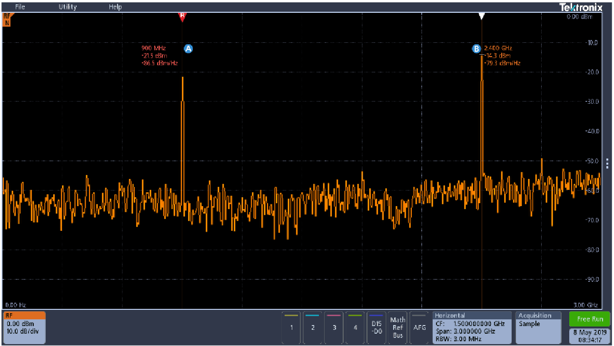614x346 pixels.
Task: Open the AFG badge in the badge bar
Action: (419, 328)
